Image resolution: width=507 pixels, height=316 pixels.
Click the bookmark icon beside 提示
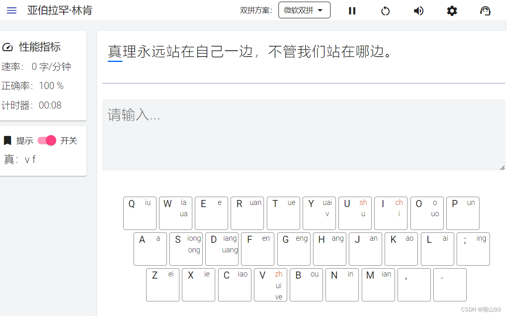coord(7,141)
